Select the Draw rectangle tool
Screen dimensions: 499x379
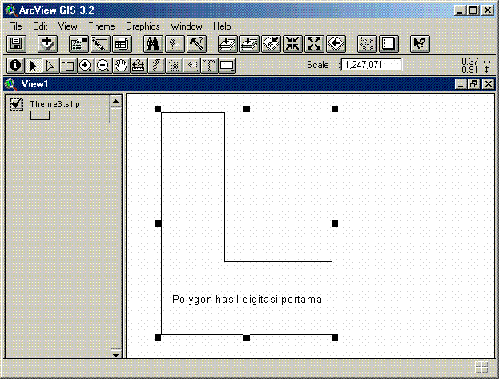[x=227, y=66]
